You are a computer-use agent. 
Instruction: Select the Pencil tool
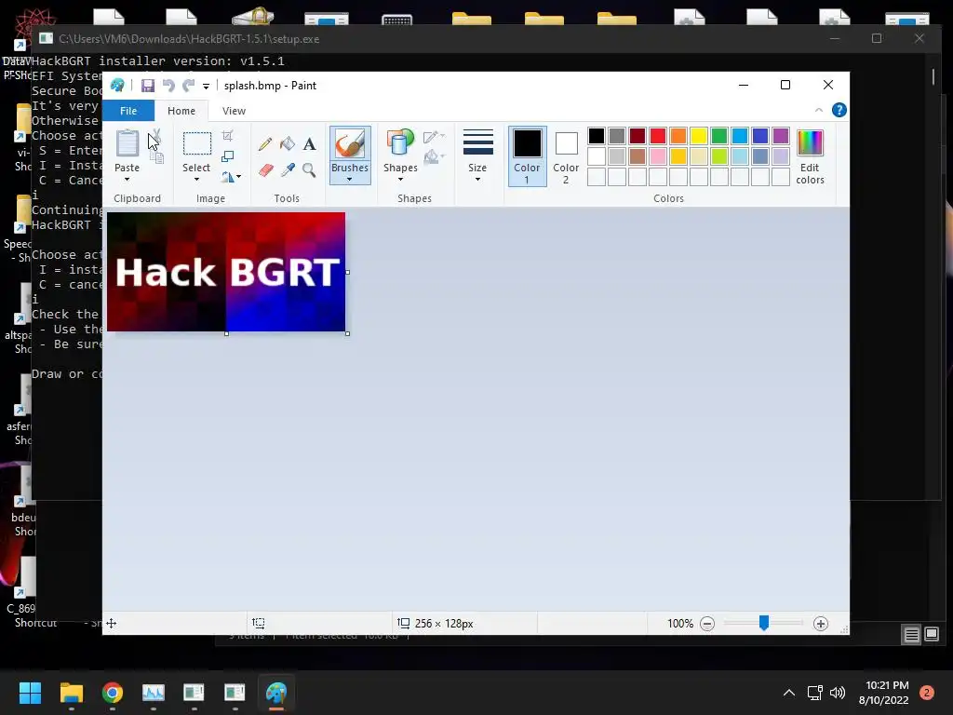(265, 144)
